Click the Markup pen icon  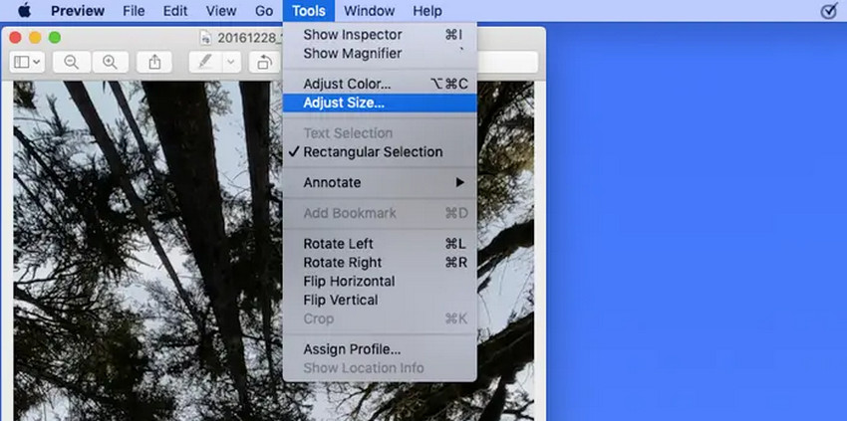click(204, 62)
